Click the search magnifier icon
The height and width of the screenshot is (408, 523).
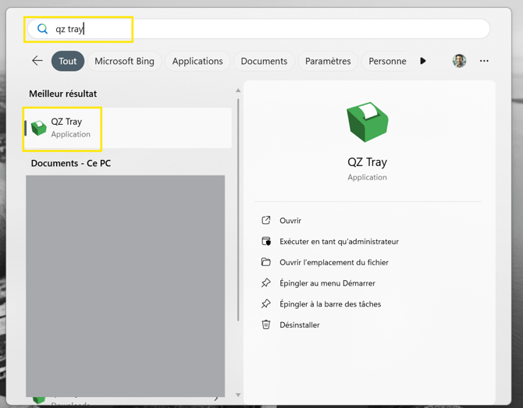tap(43, 29)
